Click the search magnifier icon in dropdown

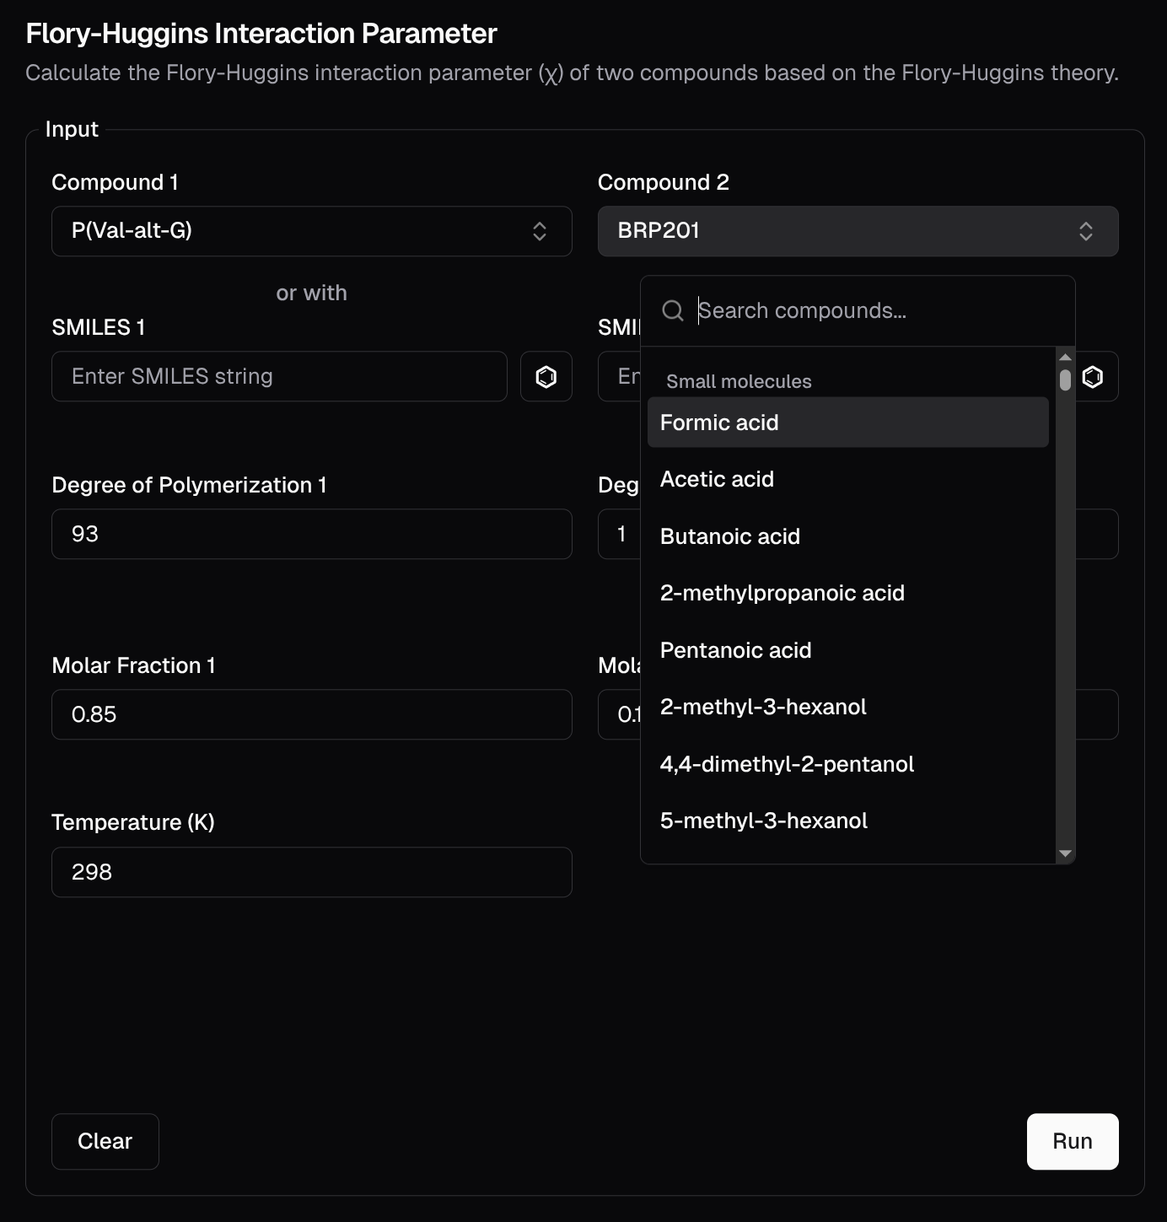tap(673, 311)
